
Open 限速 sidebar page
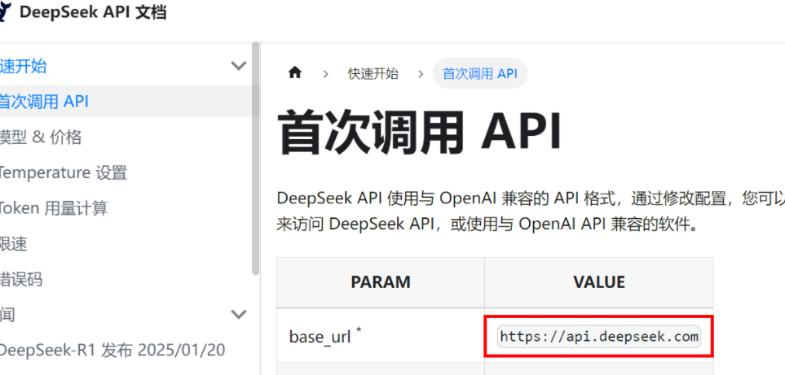[14, 244]
